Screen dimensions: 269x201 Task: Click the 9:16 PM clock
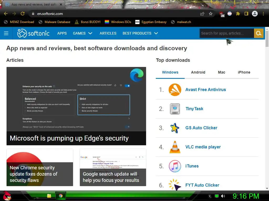point(246,196)
